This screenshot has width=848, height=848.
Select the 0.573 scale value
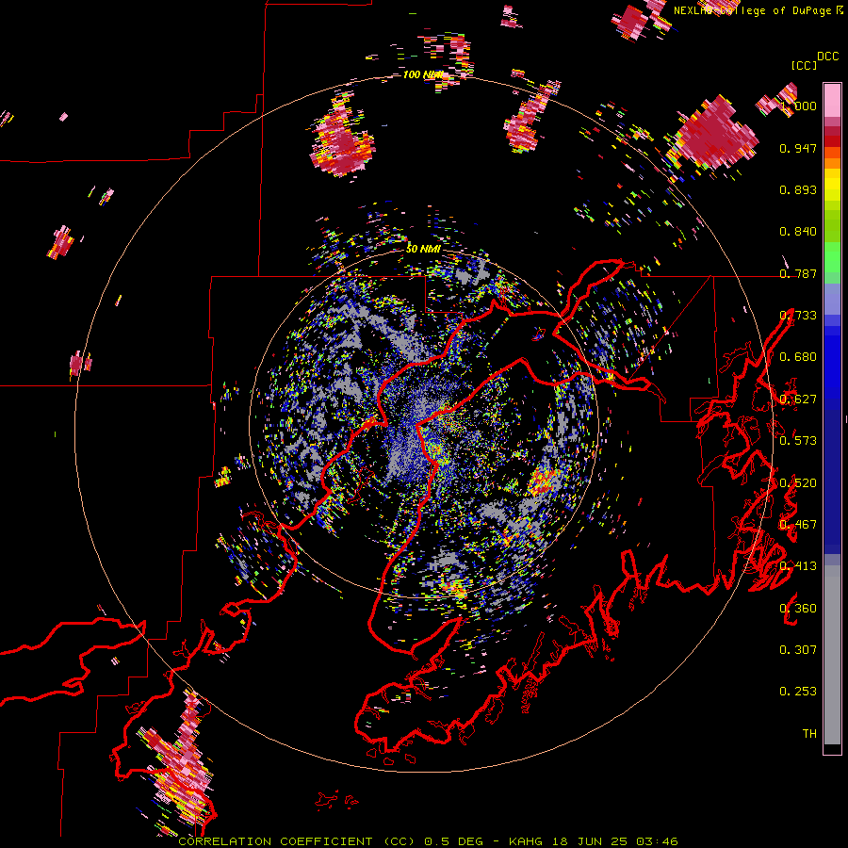pyautogui.click(x=798, y=441)
